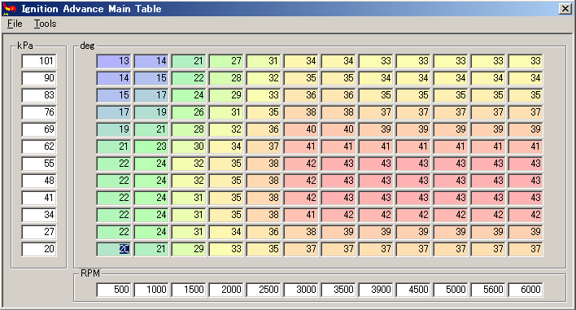
Task: Click the 3500 RPM bin field
Action: click(338, 290)
